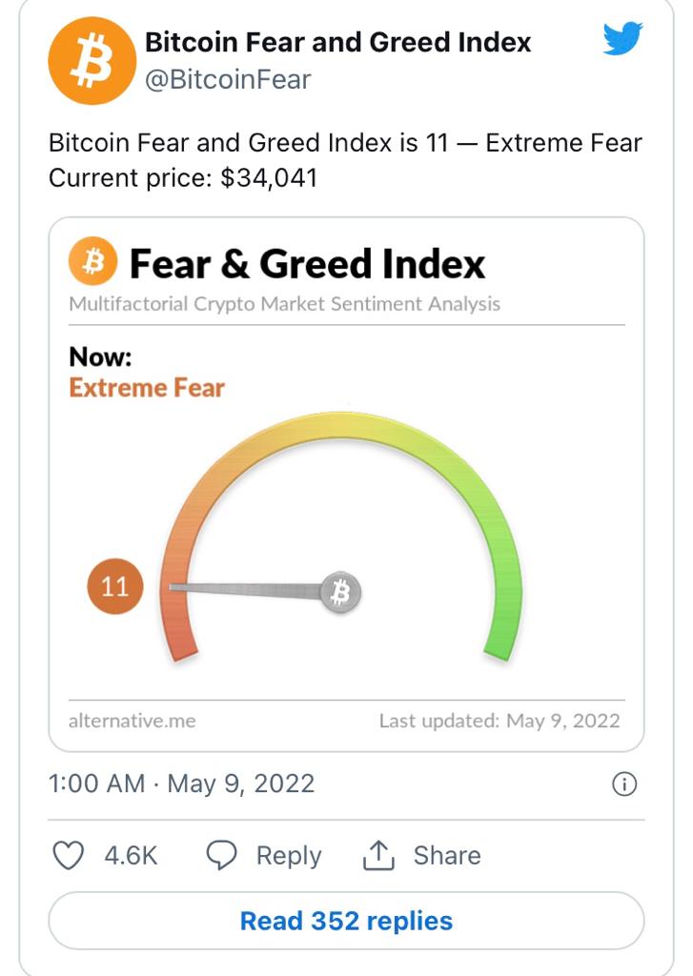Image resolution: width=693 pixels, height=976 pixels.
Task: Click the 4.6K likes count
Action: click(x=131, y=855)
